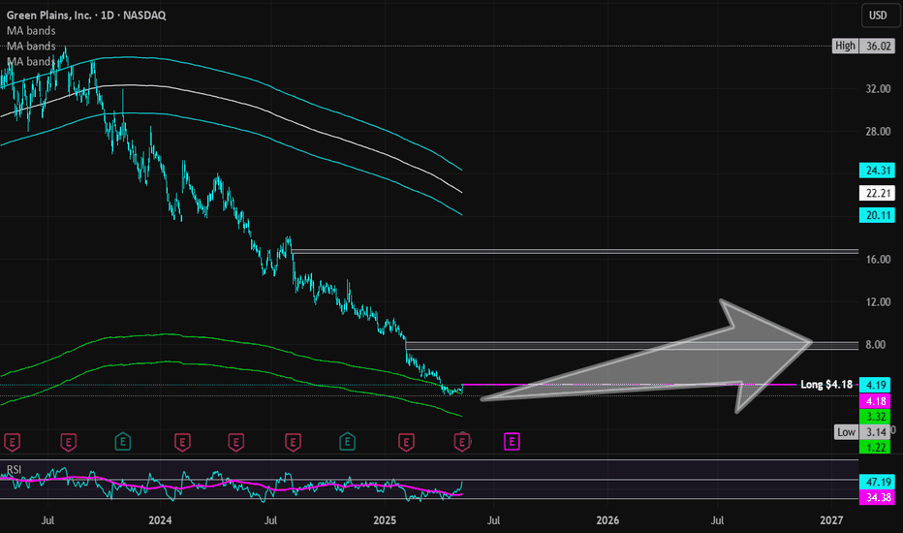Click the RSI indicator label
Viewport: 903px width, 533px height.
pos(14,470)
